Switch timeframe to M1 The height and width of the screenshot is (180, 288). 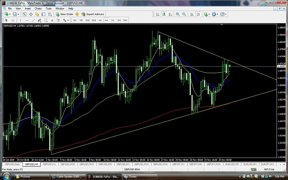pyautogui.click(x=75, y=20)
